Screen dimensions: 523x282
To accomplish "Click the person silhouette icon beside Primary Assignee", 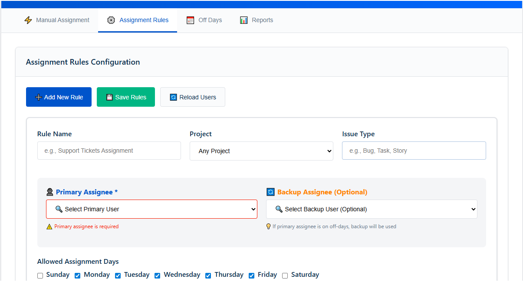I will (x=49, y=191).
